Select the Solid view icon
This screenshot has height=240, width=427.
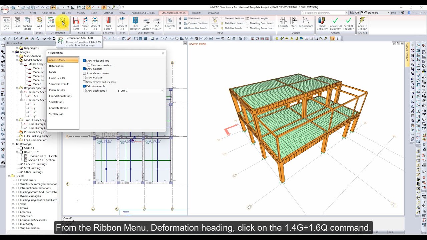point(17,22)
